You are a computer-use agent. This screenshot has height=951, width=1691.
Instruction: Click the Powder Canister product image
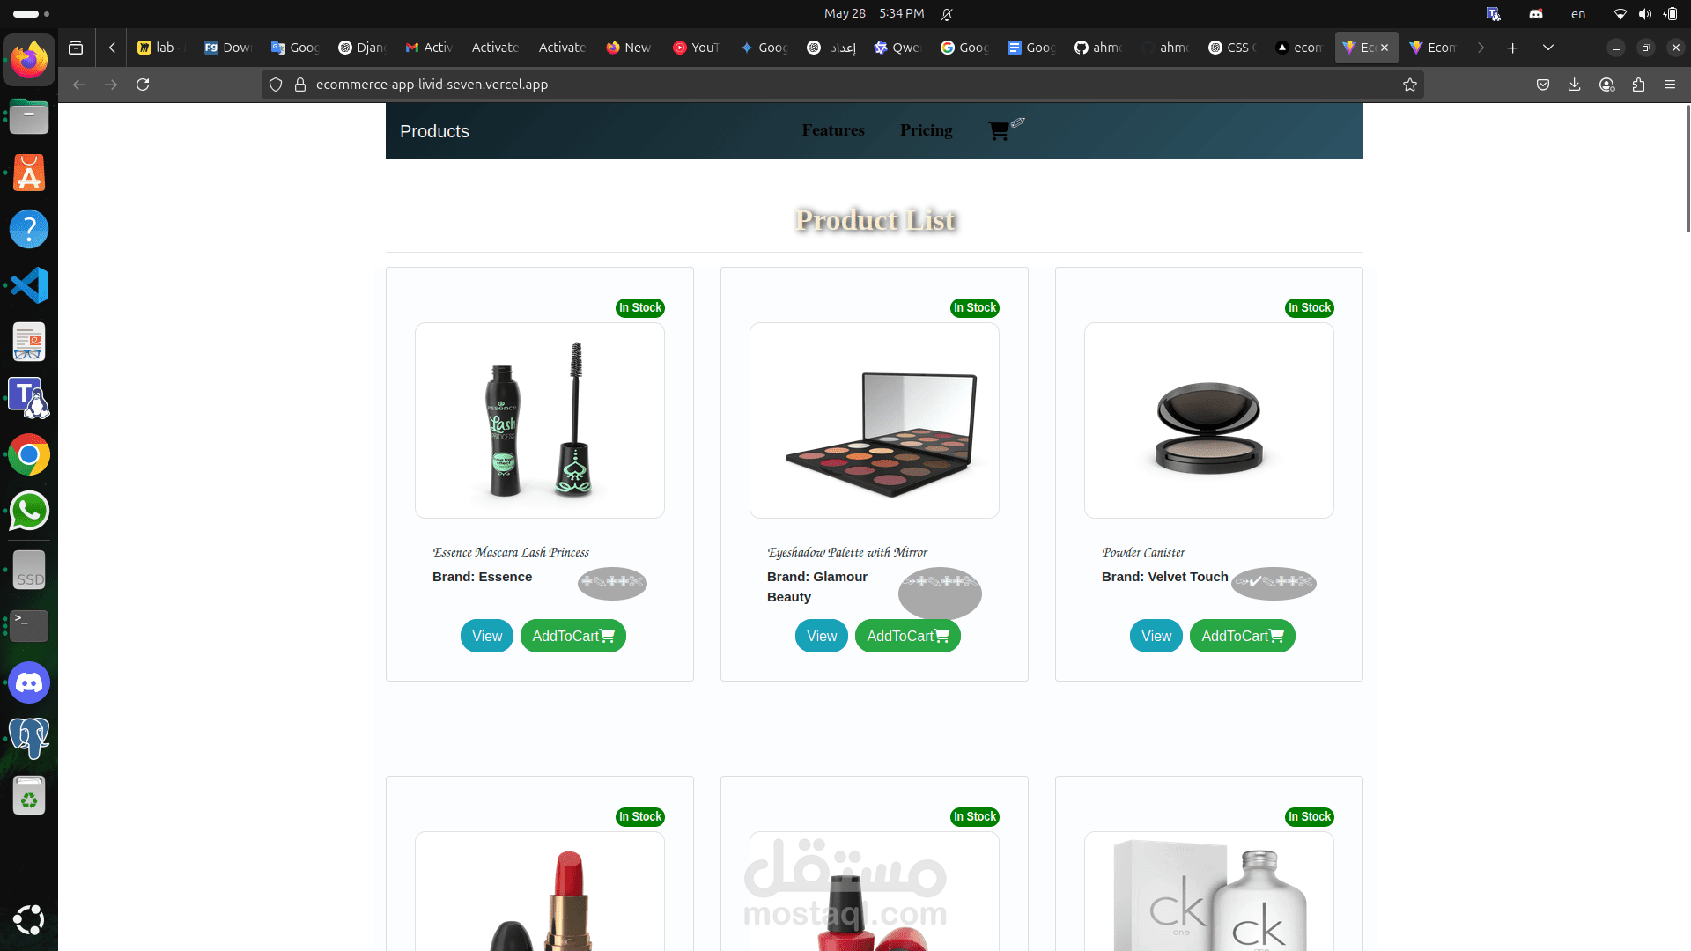(x=1209, y=420)
